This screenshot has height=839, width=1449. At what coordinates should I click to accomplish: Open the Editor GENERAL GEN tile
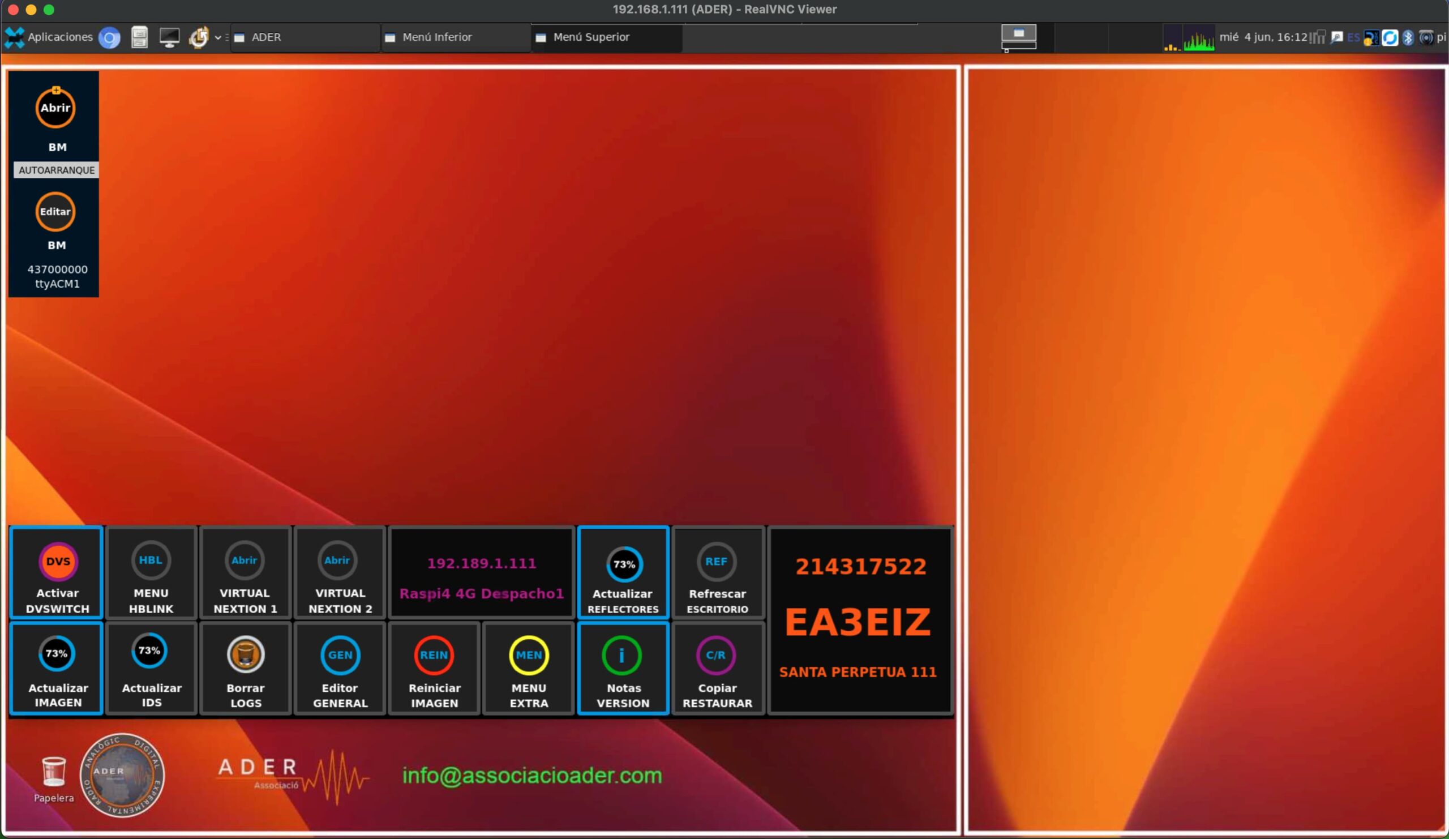coord(340,667)
